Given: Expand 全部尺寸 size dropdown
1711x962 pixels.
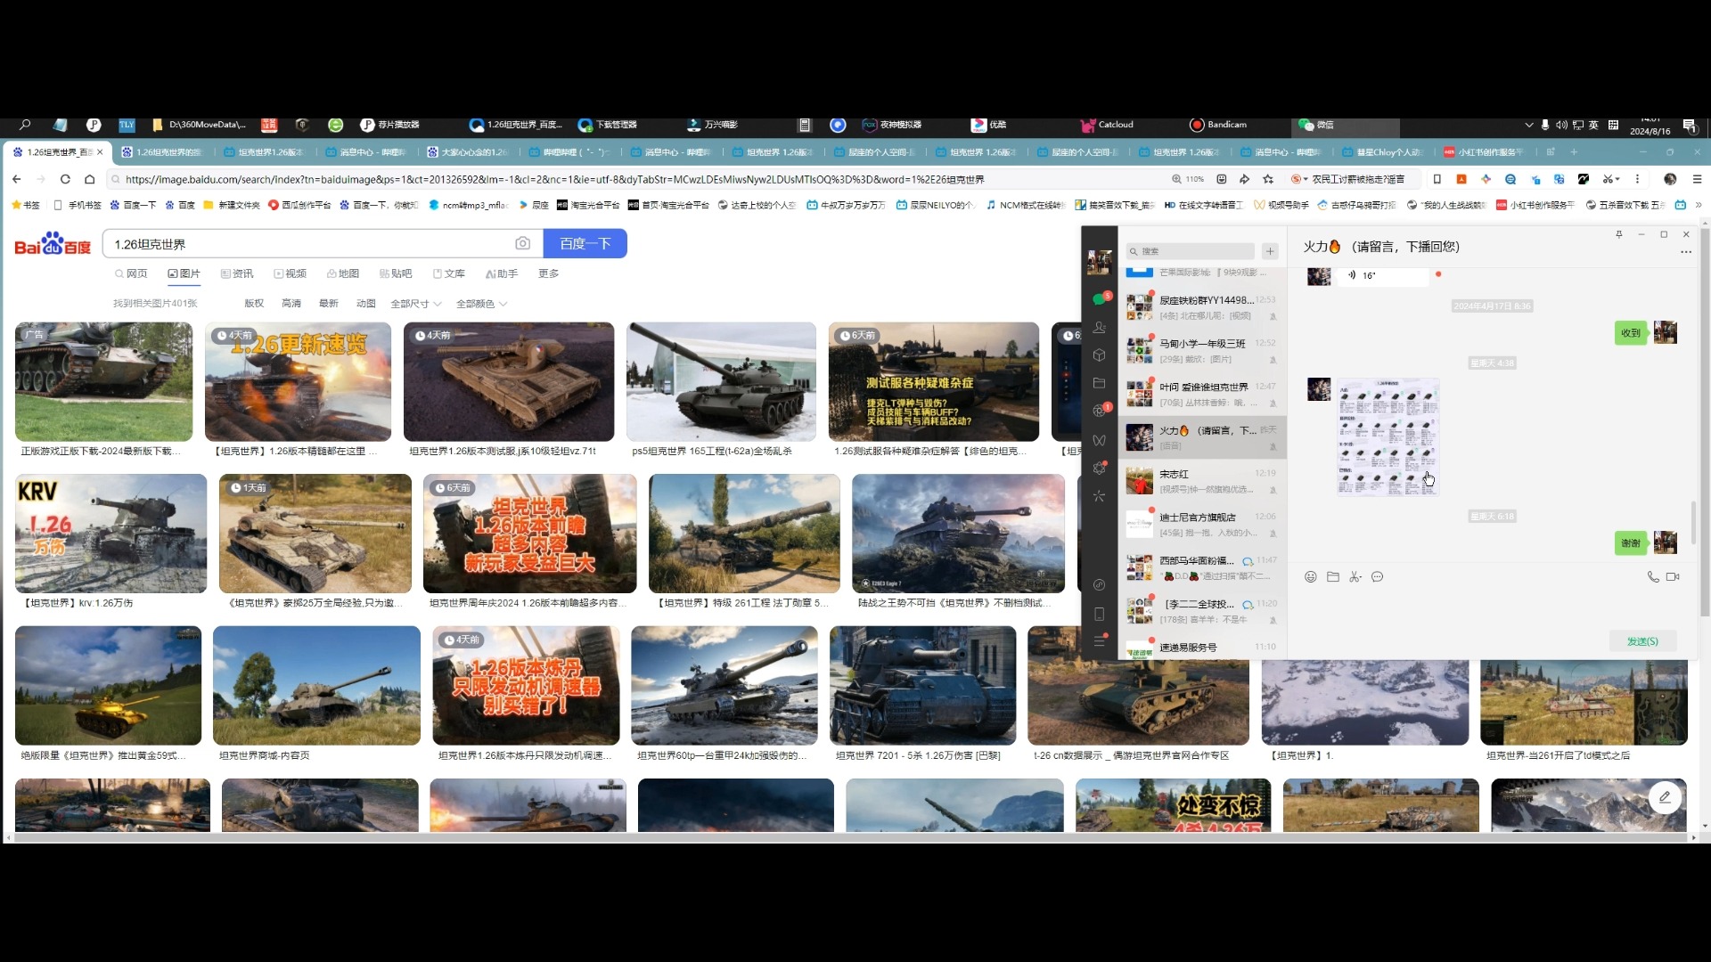Looking at the screenshot, I should click(416, 304).
